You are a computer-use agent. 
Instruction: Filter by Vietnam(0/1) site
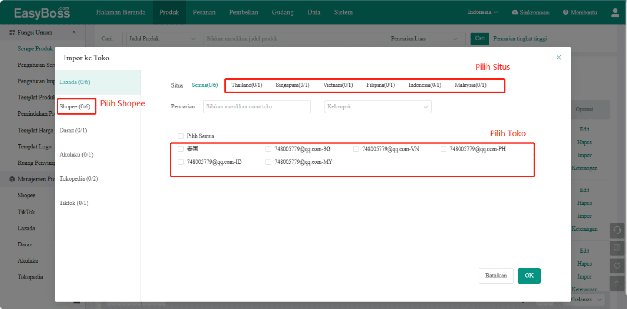(338, 85)
